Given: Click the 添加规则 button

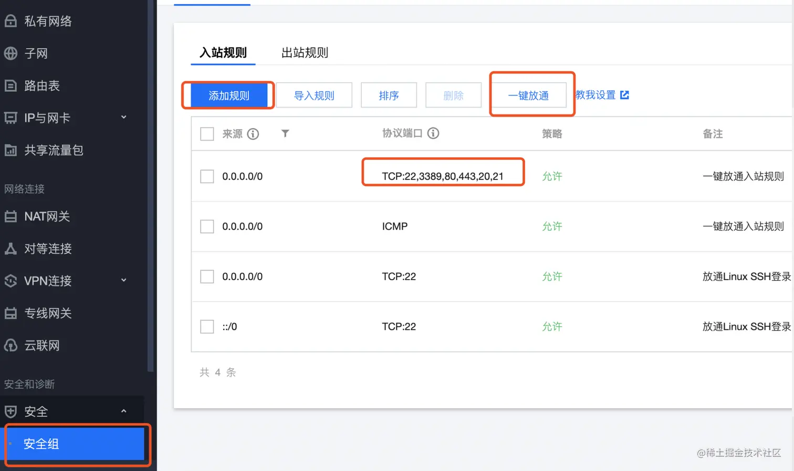Looking at the screenshot, I should point(228,95).
